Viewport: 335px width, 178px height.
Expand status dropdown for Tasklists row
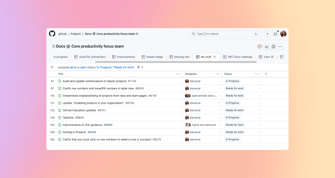click(x=259, y=118)
